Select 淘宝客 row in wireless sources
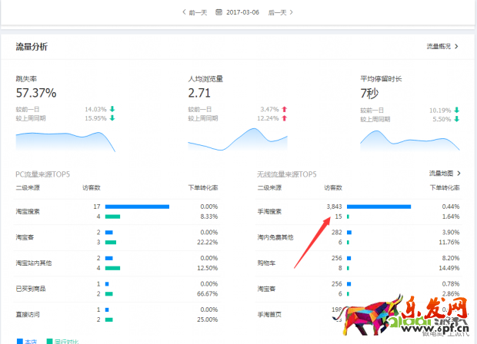 pyautogui.click(x=359, y=289)
